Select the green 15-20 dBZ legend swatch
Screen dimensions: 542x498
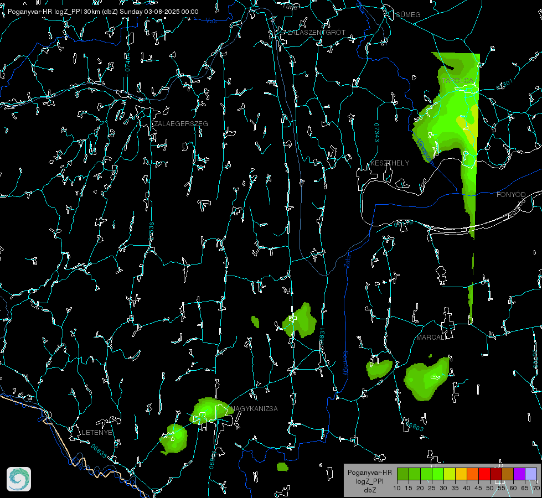click(x=415, y=474)
